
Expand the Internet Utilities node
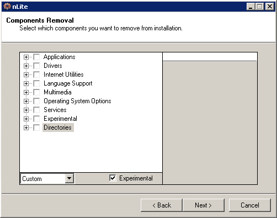tap(26, 75)
